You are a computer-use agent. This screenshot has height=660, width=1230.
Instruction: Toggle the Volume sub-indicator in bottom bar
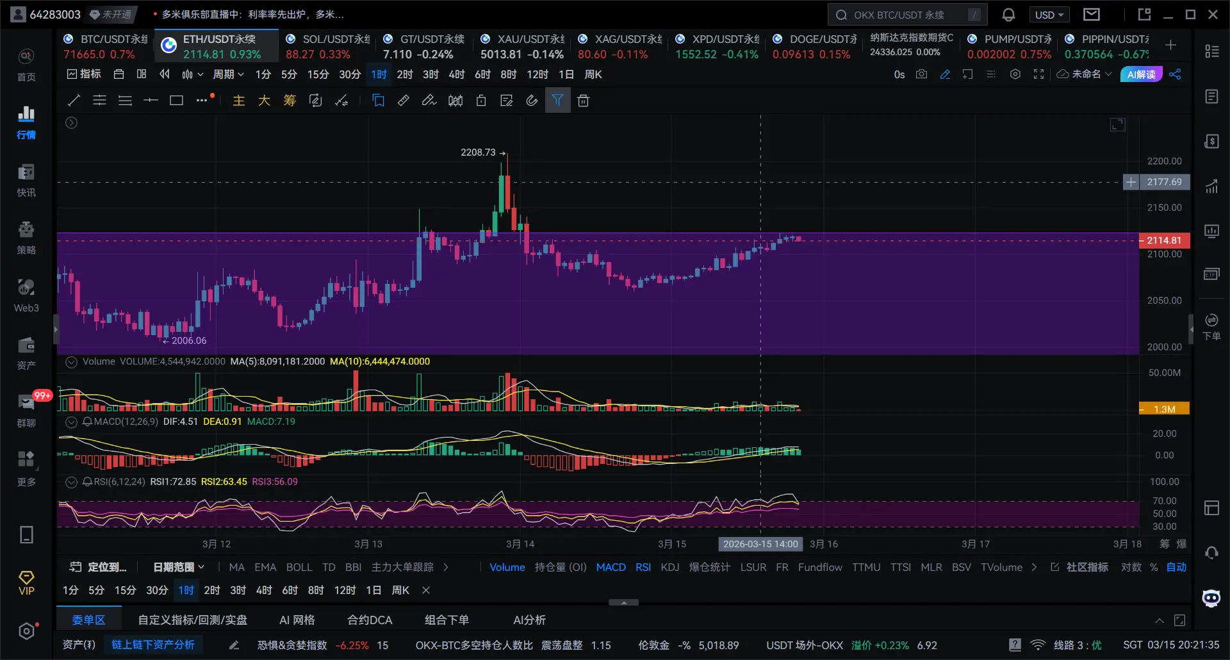[507, 567]
